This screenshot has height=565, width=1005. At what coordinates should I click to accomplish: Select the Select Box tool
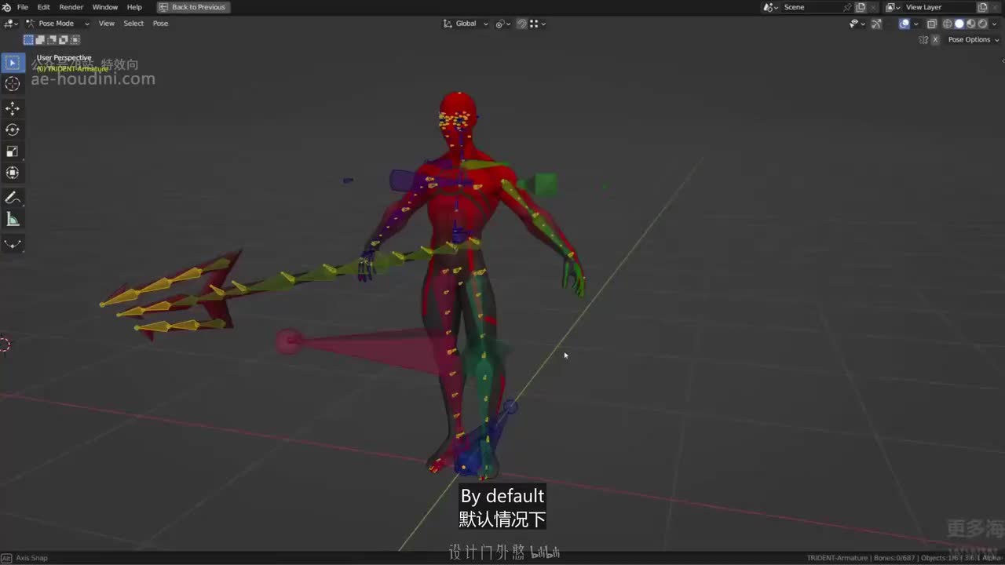coord(13,62)
